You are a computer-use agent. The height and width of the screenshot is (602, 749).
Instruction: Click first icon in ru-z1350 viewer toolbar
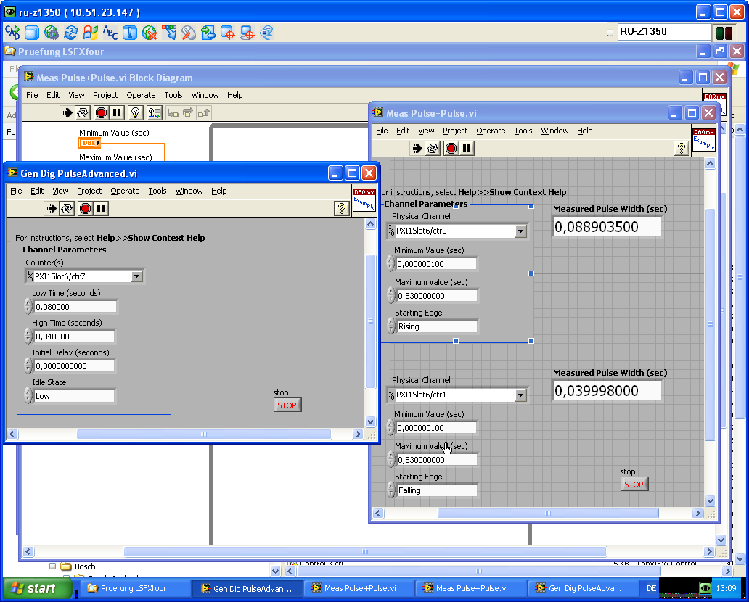pos(12,33)
